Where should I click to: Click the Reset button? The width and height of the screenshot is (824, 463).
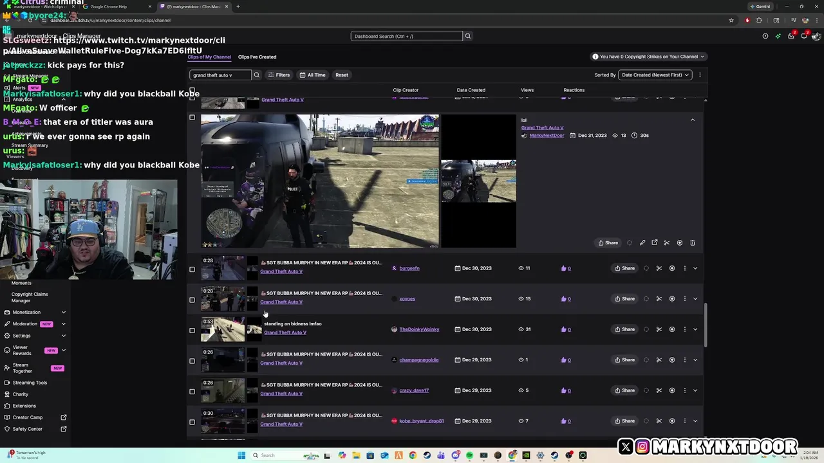pos(342,75)
